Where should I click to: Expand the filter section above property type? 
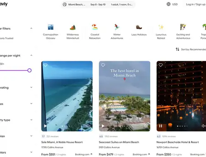click(x=31, y=104)
